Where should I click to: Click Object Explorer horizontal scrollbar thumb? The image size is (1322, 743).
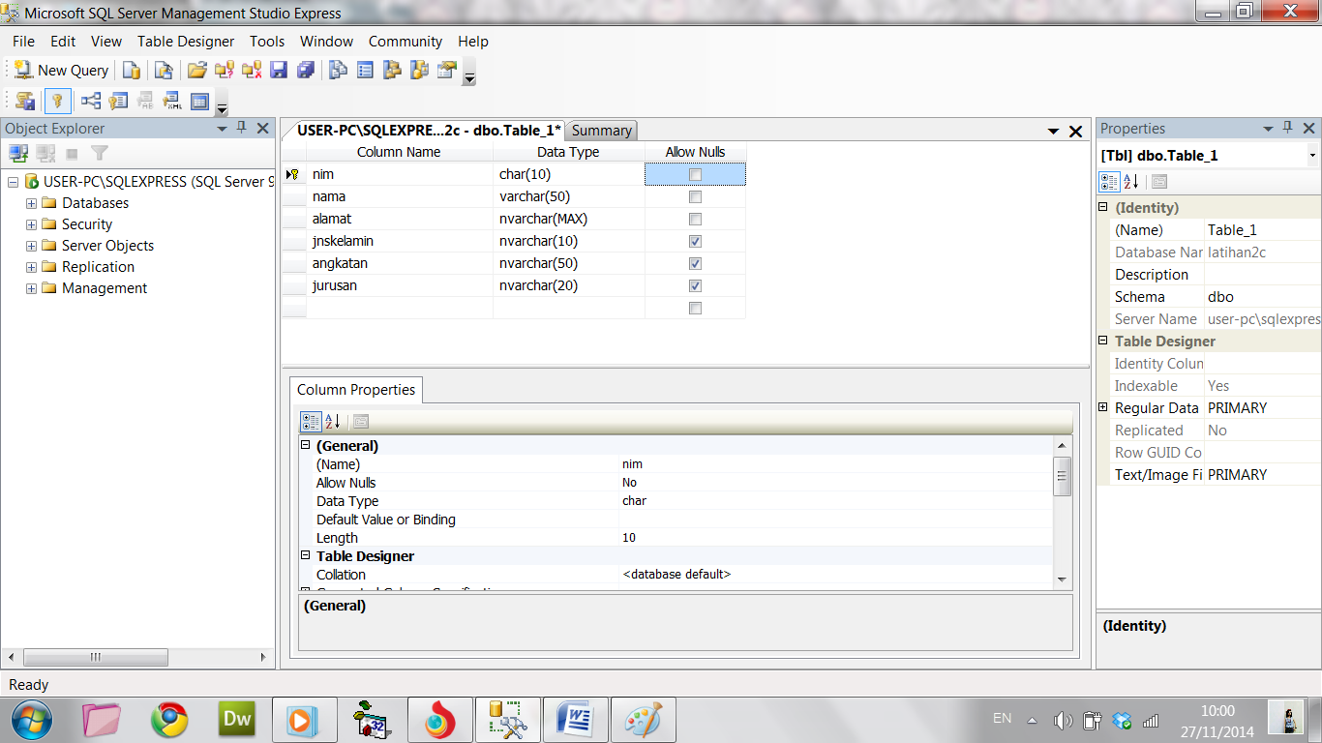[95, 657]
